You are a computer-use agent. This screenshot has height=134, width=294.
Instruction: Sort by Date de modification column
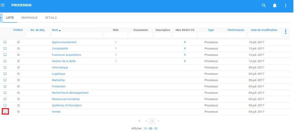coord(264,30)
